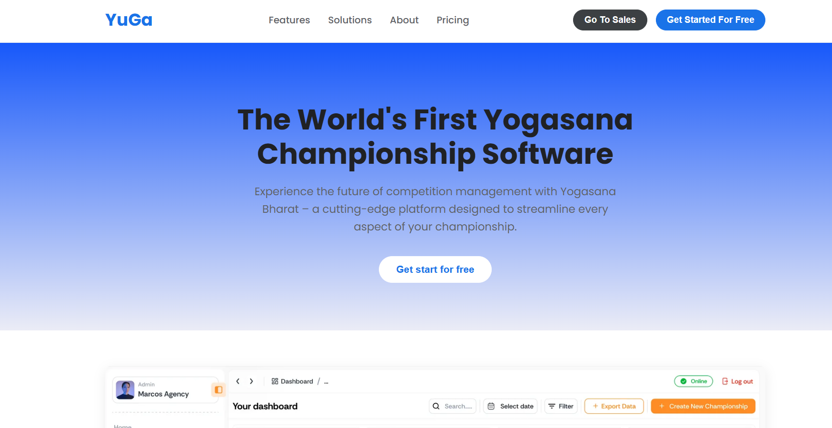Image resolution: width=832 pixels, height=428 pixels.
Task: Toggle the Online status indicator
Action: [x=693, y=381]
